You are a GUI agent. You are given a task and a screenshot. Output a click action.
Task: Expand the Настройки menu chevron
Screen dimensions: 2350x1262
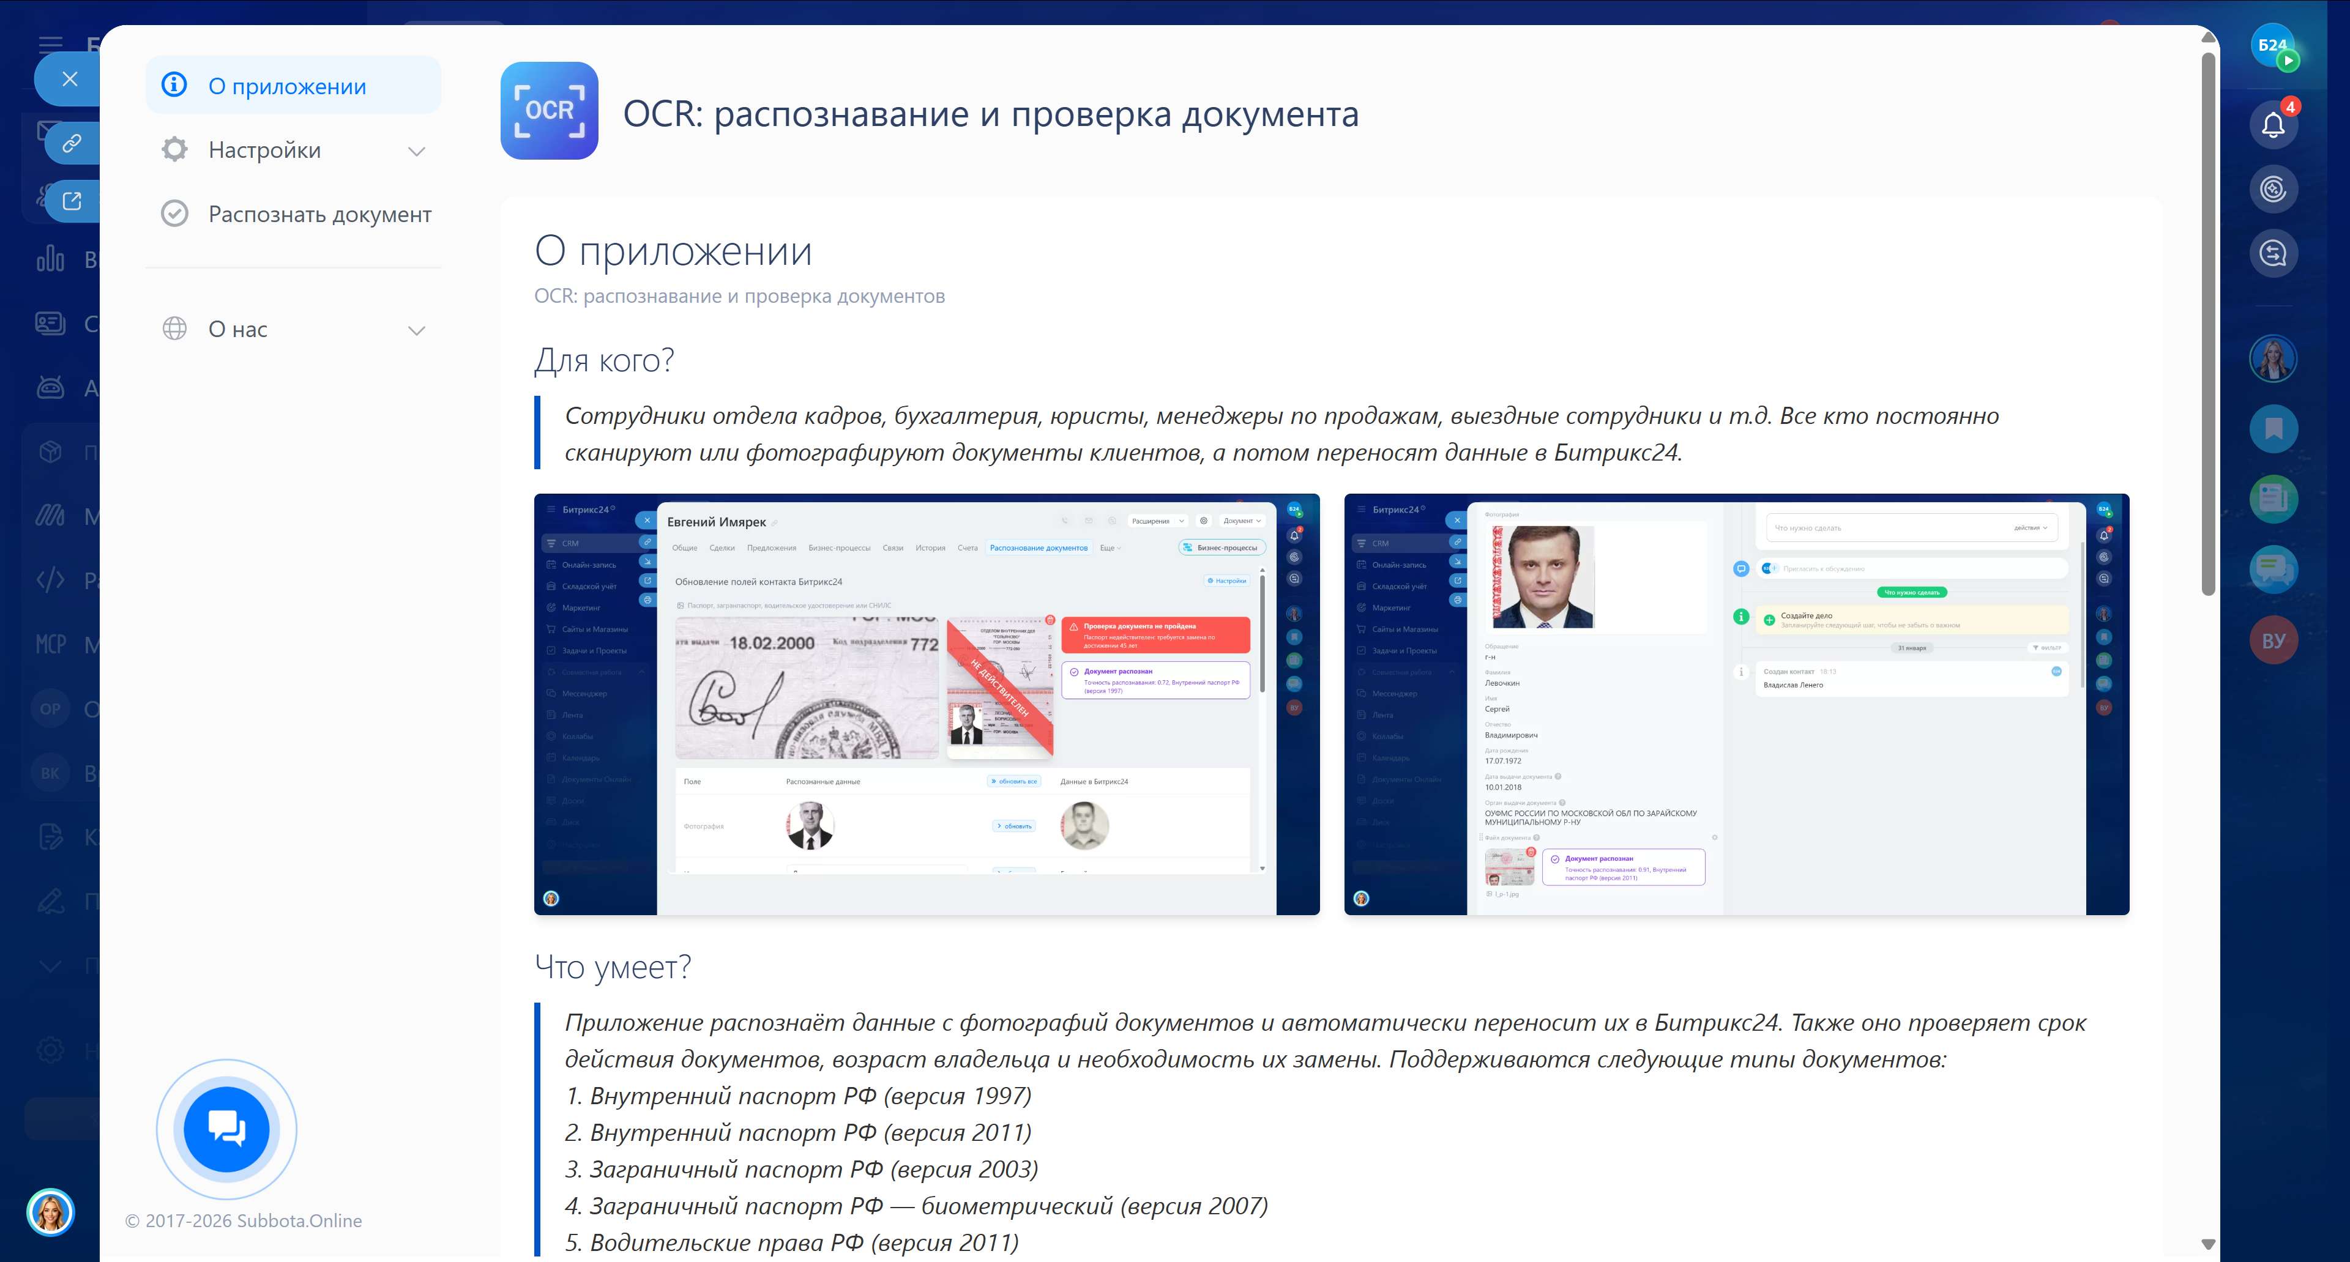tap(417, 150)
